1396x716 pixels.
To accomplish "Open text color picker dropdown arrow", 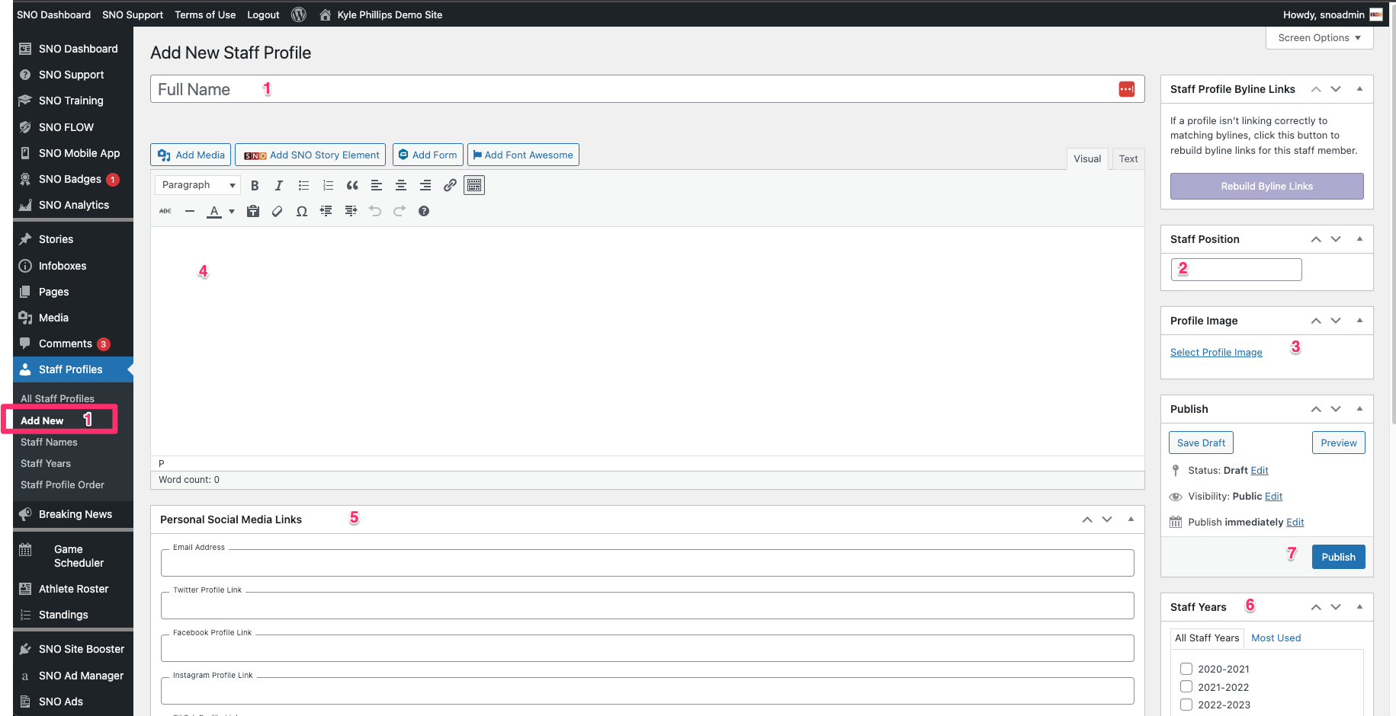I will click(232, 211).
